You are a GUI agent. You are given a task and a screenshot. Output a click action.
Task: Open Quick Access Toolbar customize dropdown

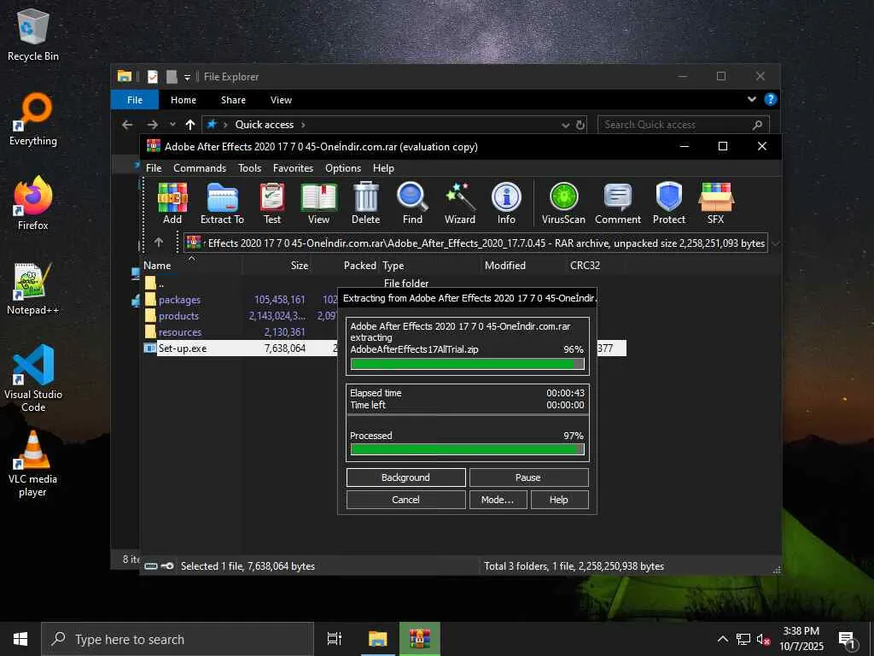tap(187, 77)
